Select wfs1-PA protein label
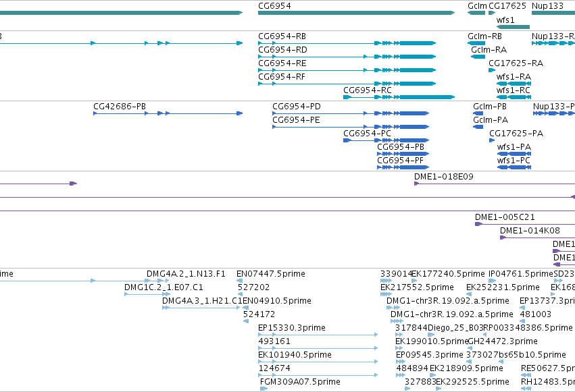Image resolution: width=575 pixels, height=392 pixels. click(x=514, y=147)
